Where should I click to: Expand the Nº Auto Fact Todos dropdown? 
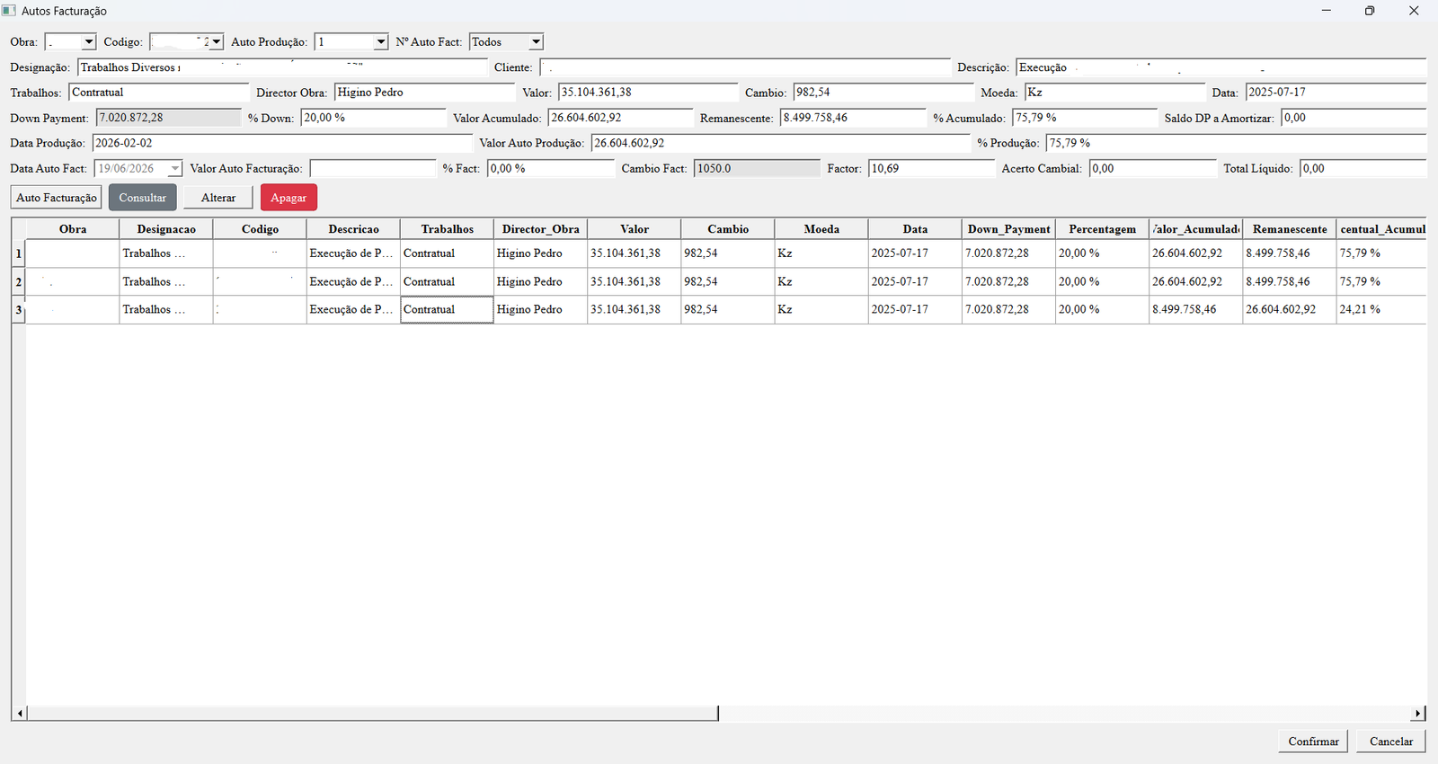point(536,42)
